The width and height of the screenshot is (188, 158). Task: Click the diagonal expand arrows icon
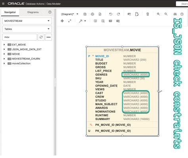coord(69,21)
